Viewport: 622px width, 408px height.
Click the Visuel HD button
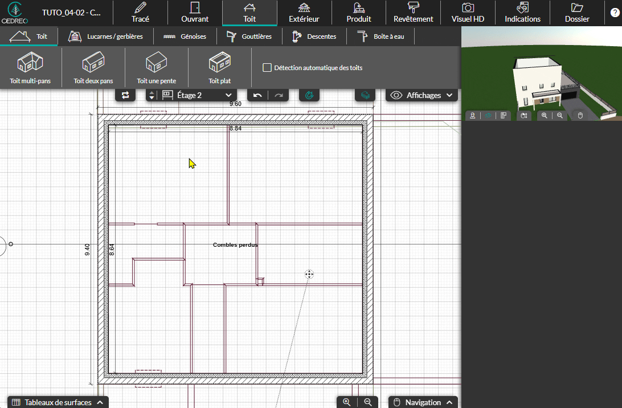468,13
